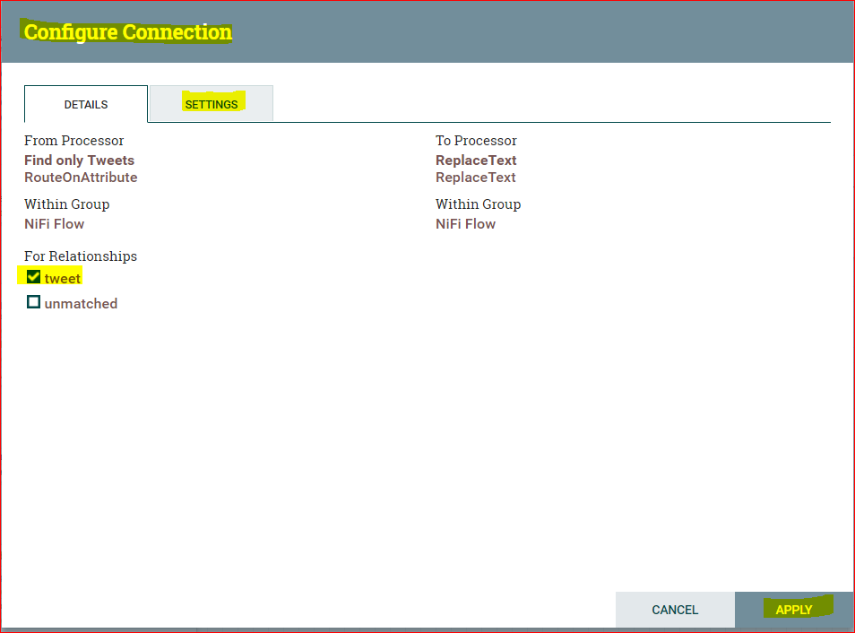
Task: Dismiss dialog with the CANCEL button
Action: click(675, 610)
